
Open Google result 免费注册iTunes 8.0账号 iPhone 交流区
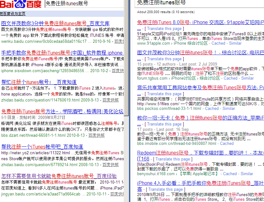(x=201, y=22)
